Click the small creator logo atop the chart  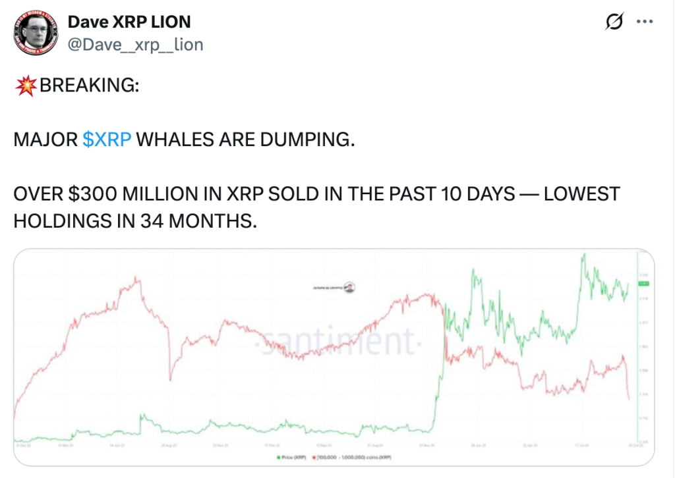coord(350,287)
